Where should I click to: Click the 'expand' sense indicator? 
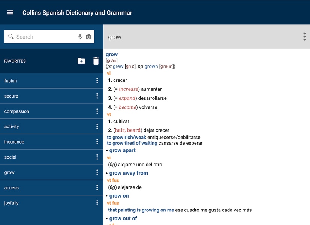[x=127, y=98]
